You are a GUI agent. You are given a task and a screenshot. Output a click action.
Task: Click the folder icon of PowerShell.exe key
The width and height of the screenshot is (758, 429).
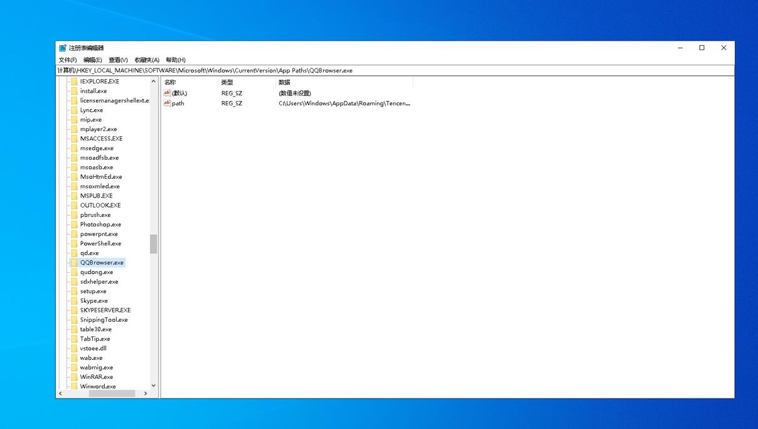tap(74, 243)
